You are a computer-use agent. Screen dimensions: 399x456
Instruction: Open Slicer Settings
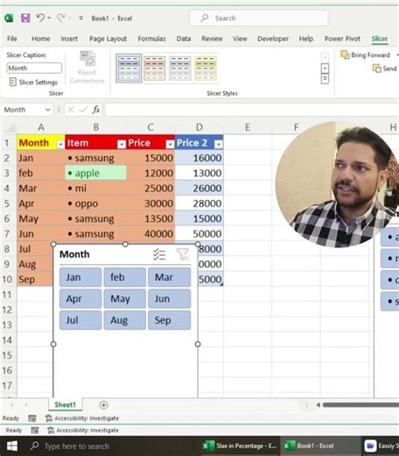33,82
